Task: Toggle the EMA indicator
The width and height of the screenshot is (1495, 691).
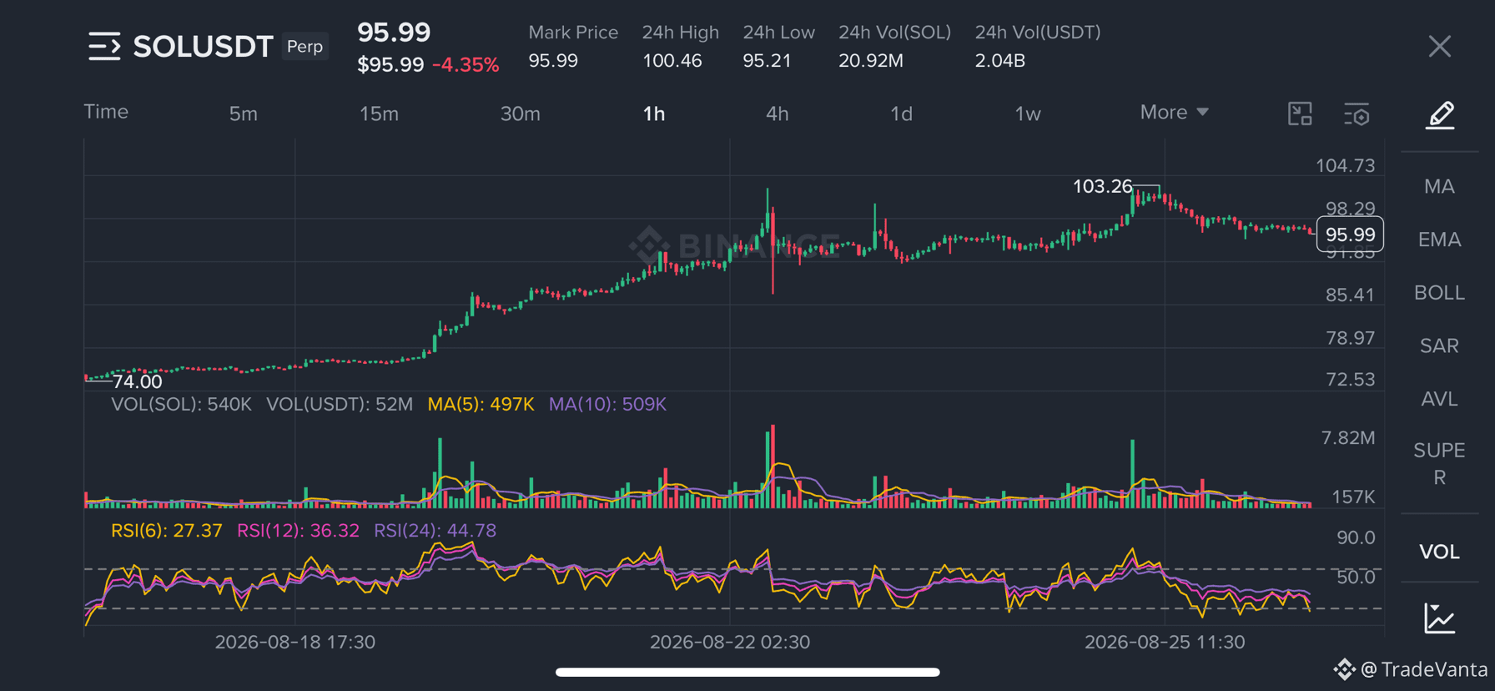Action: (1440, 240)
